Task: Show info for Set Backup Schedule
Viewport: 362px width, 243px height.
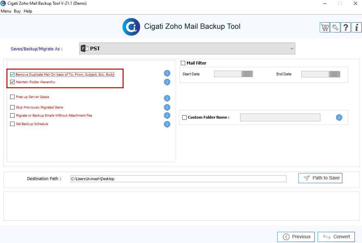Action: pyautogui.click(x=167, y=124)
